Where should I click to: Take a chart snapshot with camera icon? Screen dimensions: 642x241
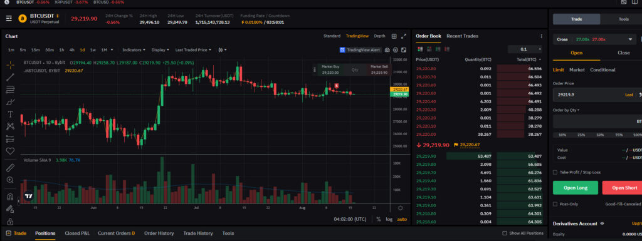point(387,50)
